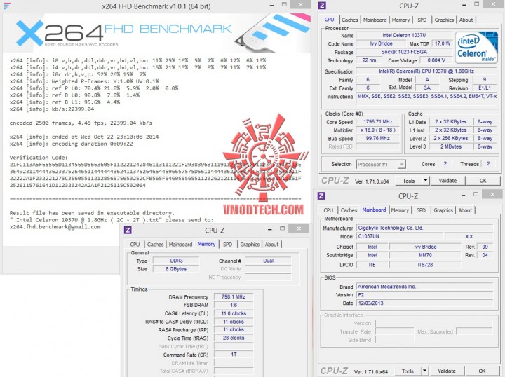Open the Processor #1 selection dropdown
Image resolution: width=505 pixels, height=377 pixels.
coord(381,165)
